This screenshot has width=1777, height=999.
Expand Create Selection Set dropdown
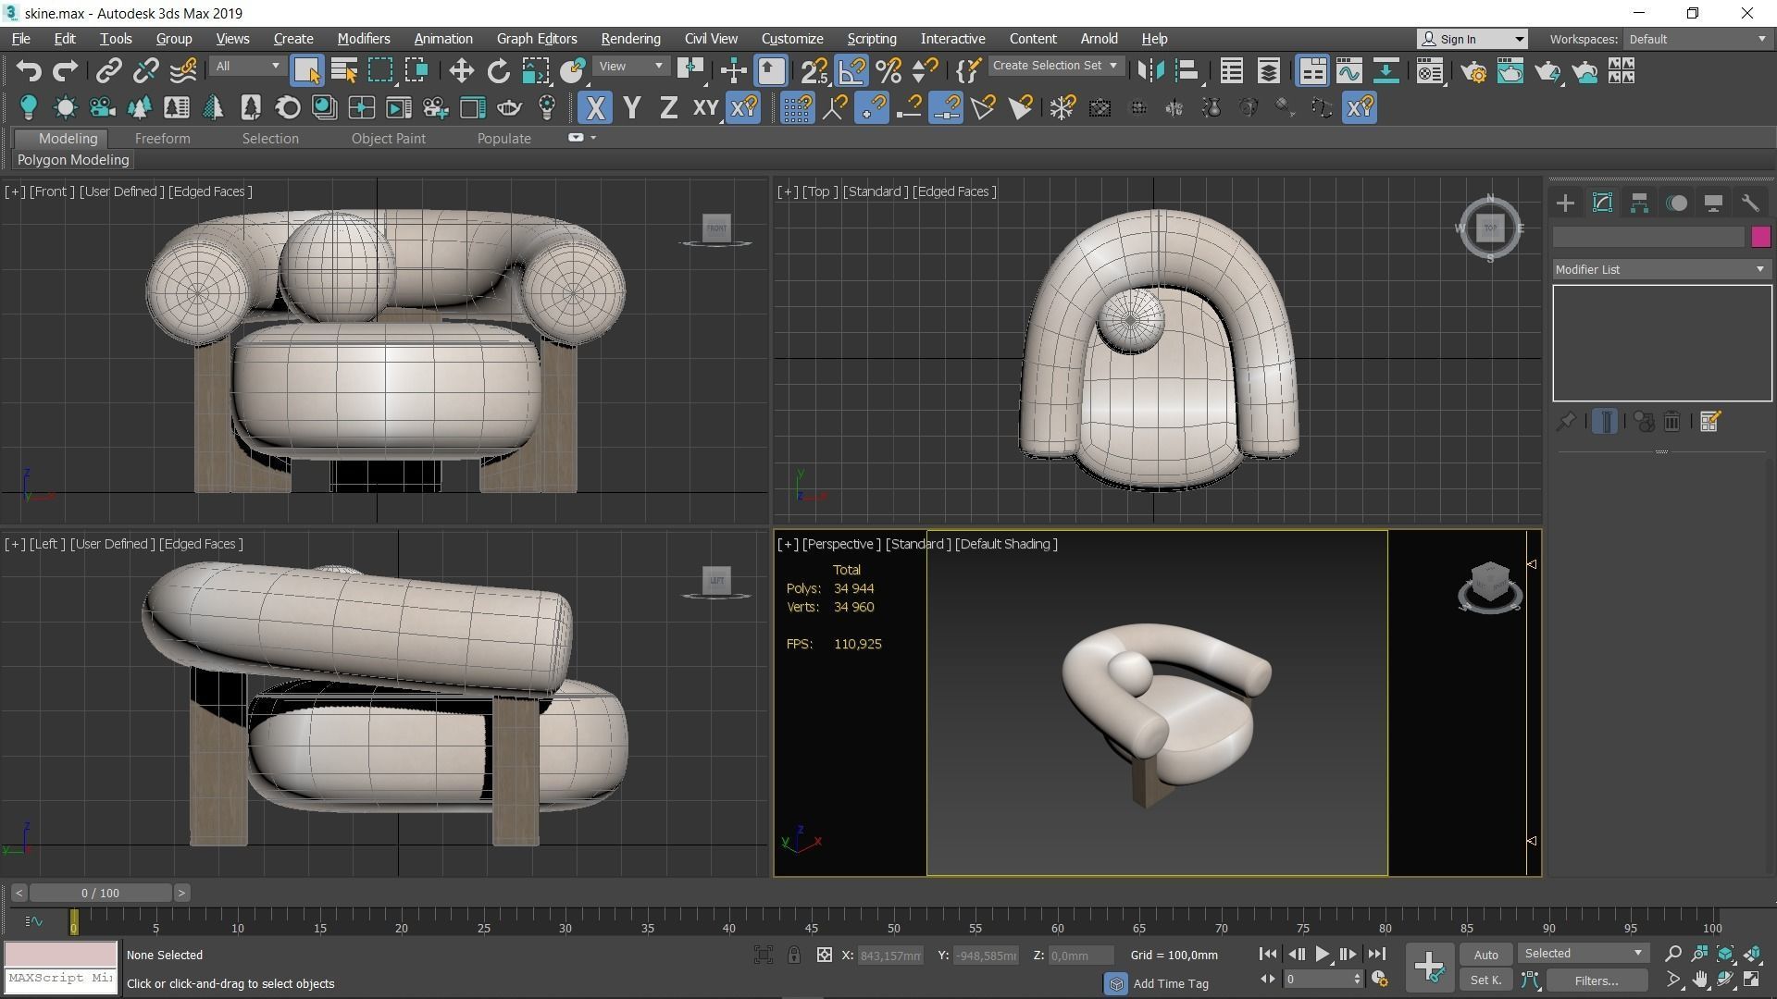(1055, 66)
